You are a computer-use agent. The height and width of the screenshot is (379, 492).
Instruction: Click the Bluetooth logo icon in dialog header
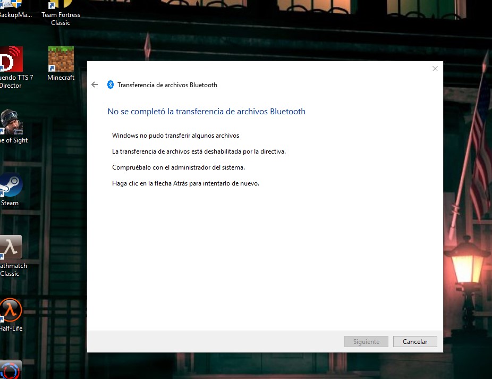pyautogui.click(x=110, y=85)
